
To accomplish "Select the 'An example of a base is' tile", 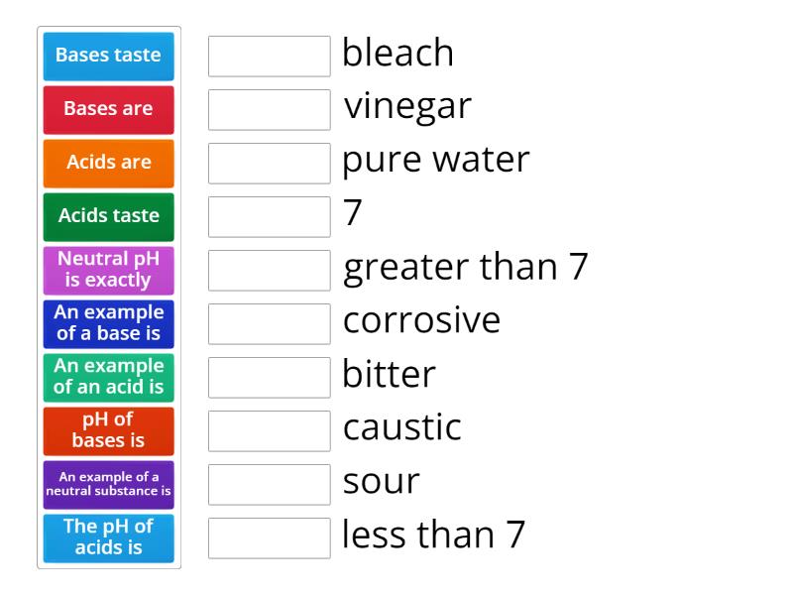I will [x=108, y=323].
